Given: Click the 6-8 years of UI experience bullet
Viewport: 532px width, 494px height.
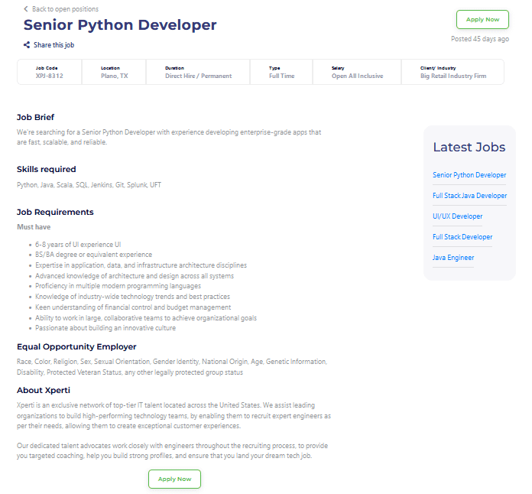Looking at the screenshot, I should [78, 245].
